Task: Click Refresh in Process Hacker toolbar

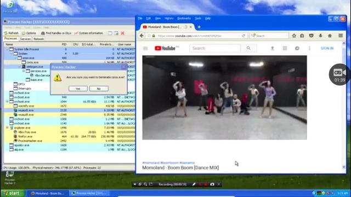Action: [x=11, y=33]
